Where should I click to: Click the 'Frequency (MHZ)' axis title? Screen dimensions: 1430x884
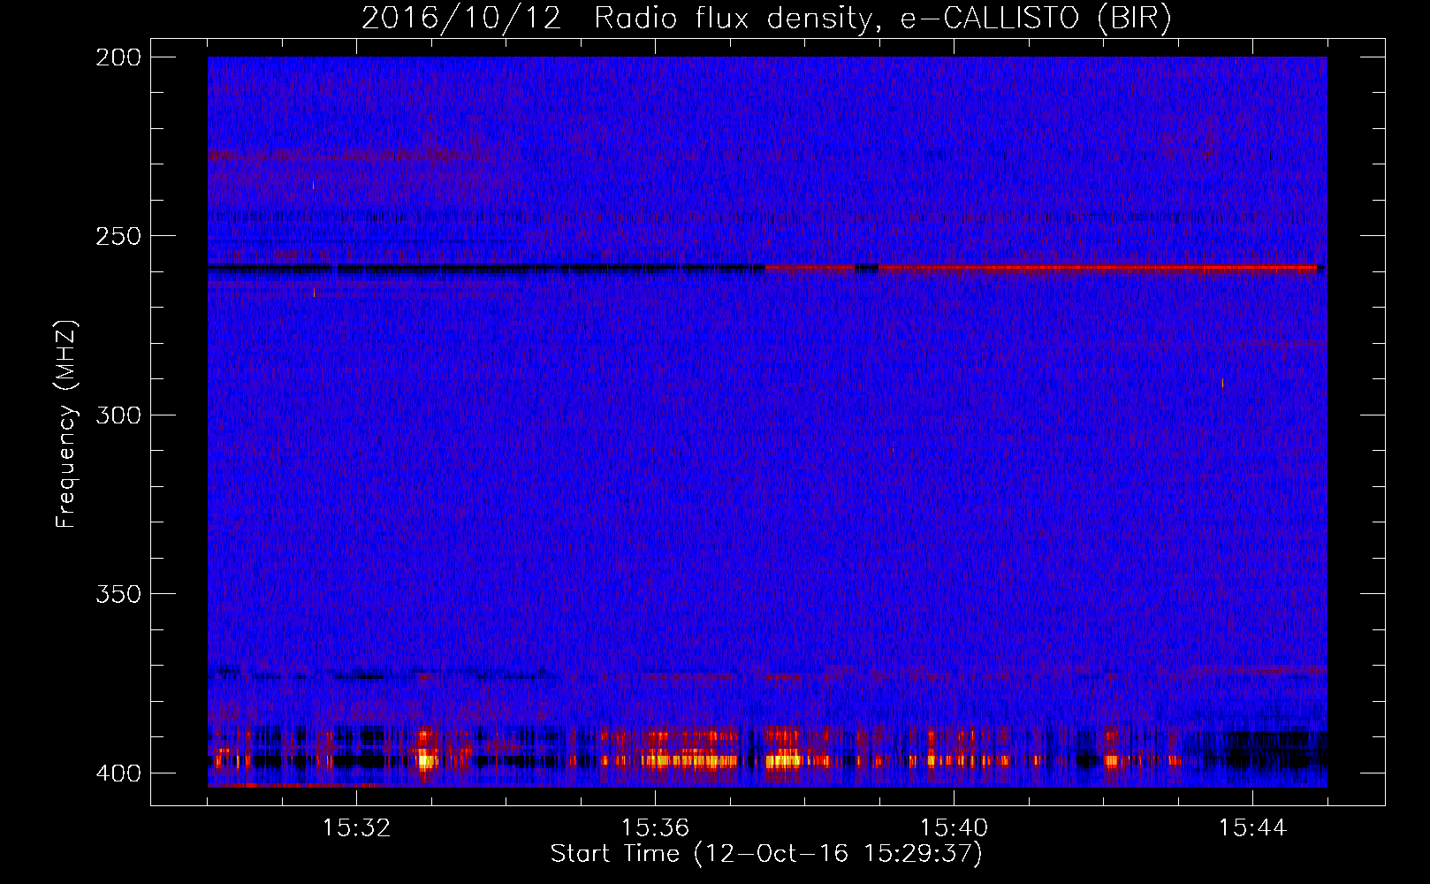66,423
